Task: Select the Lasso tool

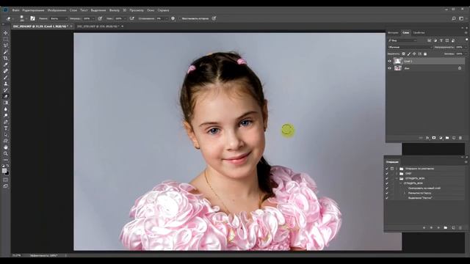Action: pos(5,45)
